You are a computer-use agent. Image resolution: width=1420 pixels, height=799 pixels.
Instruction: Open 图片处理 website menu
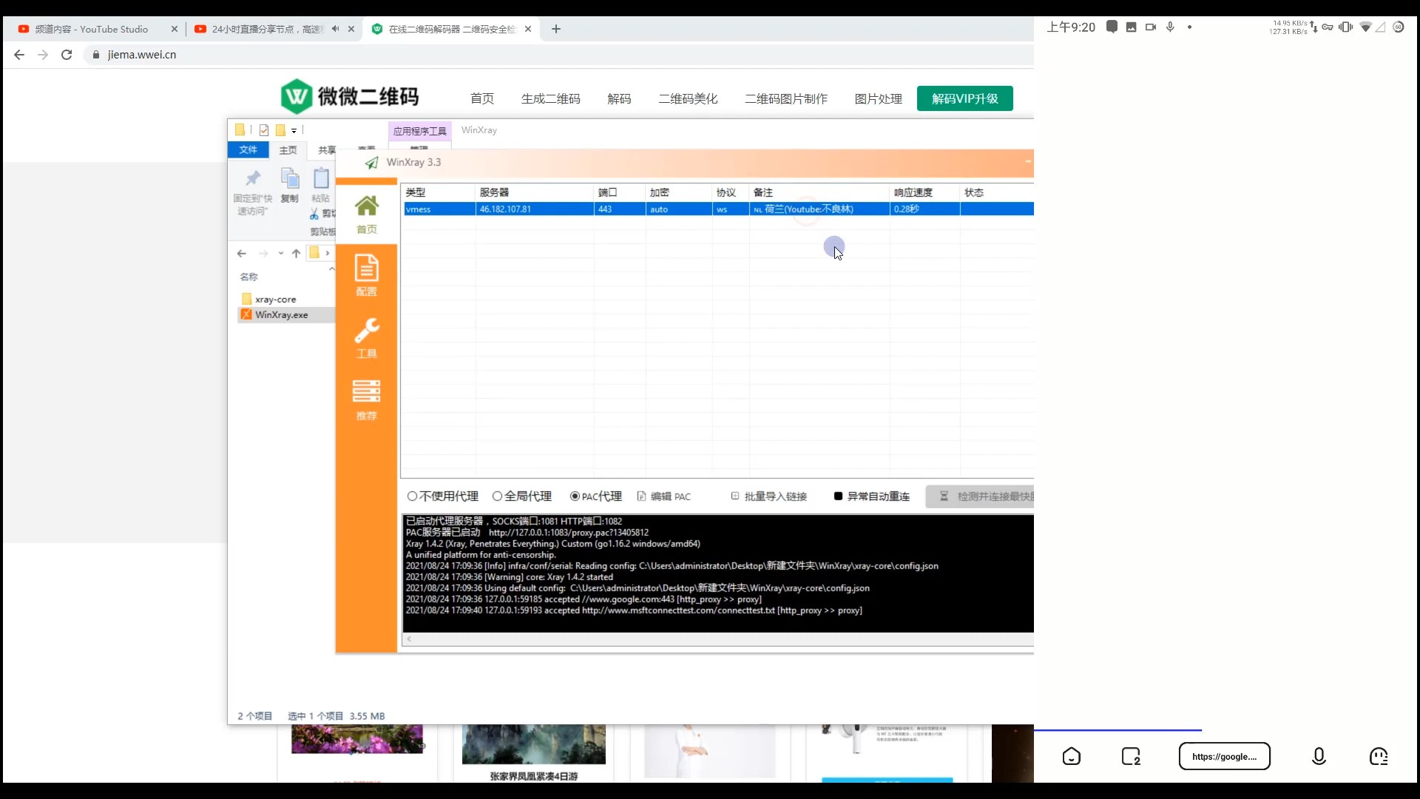coord(878,98)
